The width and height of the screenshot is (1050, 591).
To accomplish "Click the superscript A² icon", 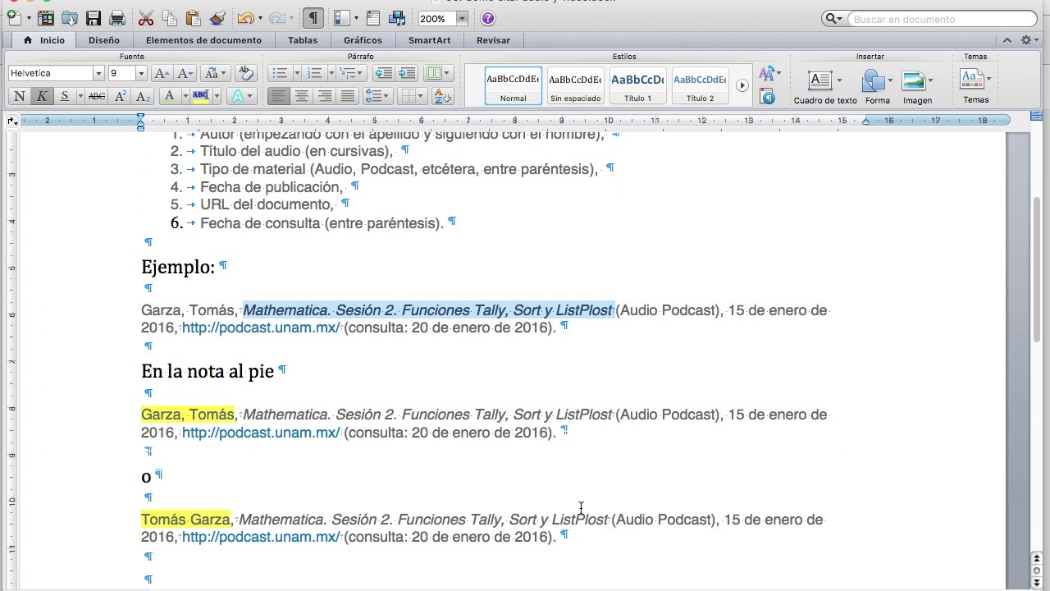I will point(121,96).
